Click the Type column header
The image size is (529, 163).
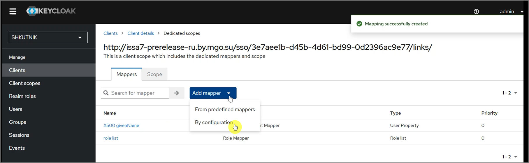[396, 113]
